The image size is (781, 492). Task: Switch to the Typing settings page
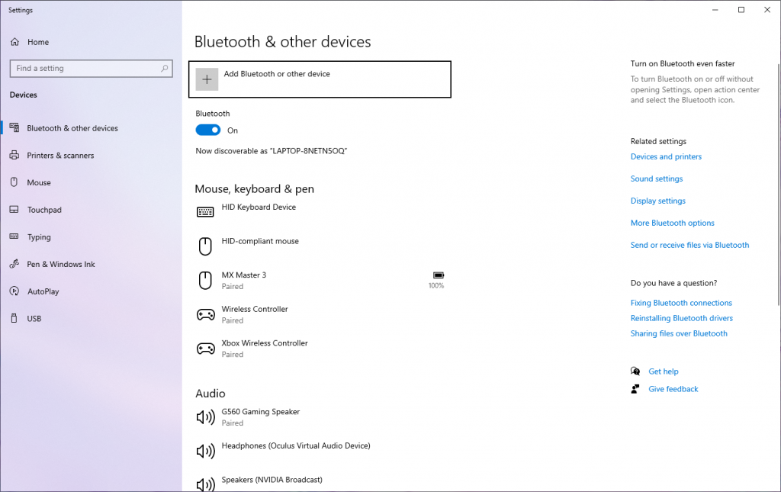coord(39,237)
